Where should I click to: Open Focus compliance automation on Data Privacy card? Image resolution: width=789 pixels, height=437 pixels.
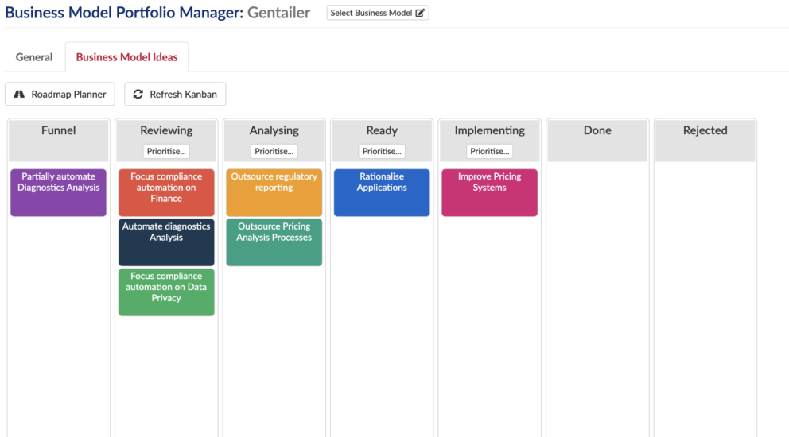point(166,292)
